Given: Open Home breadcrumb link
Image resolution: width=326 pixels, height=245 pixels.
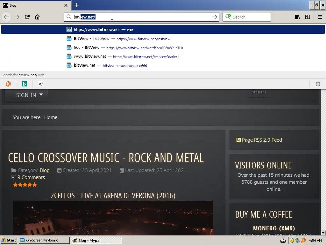Looking at the screenshot, I should pos(51,117).
